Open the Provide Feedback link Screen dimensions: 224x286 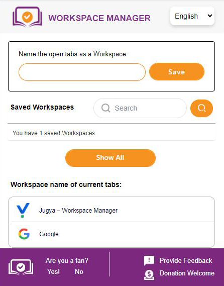tap(185, 261)
